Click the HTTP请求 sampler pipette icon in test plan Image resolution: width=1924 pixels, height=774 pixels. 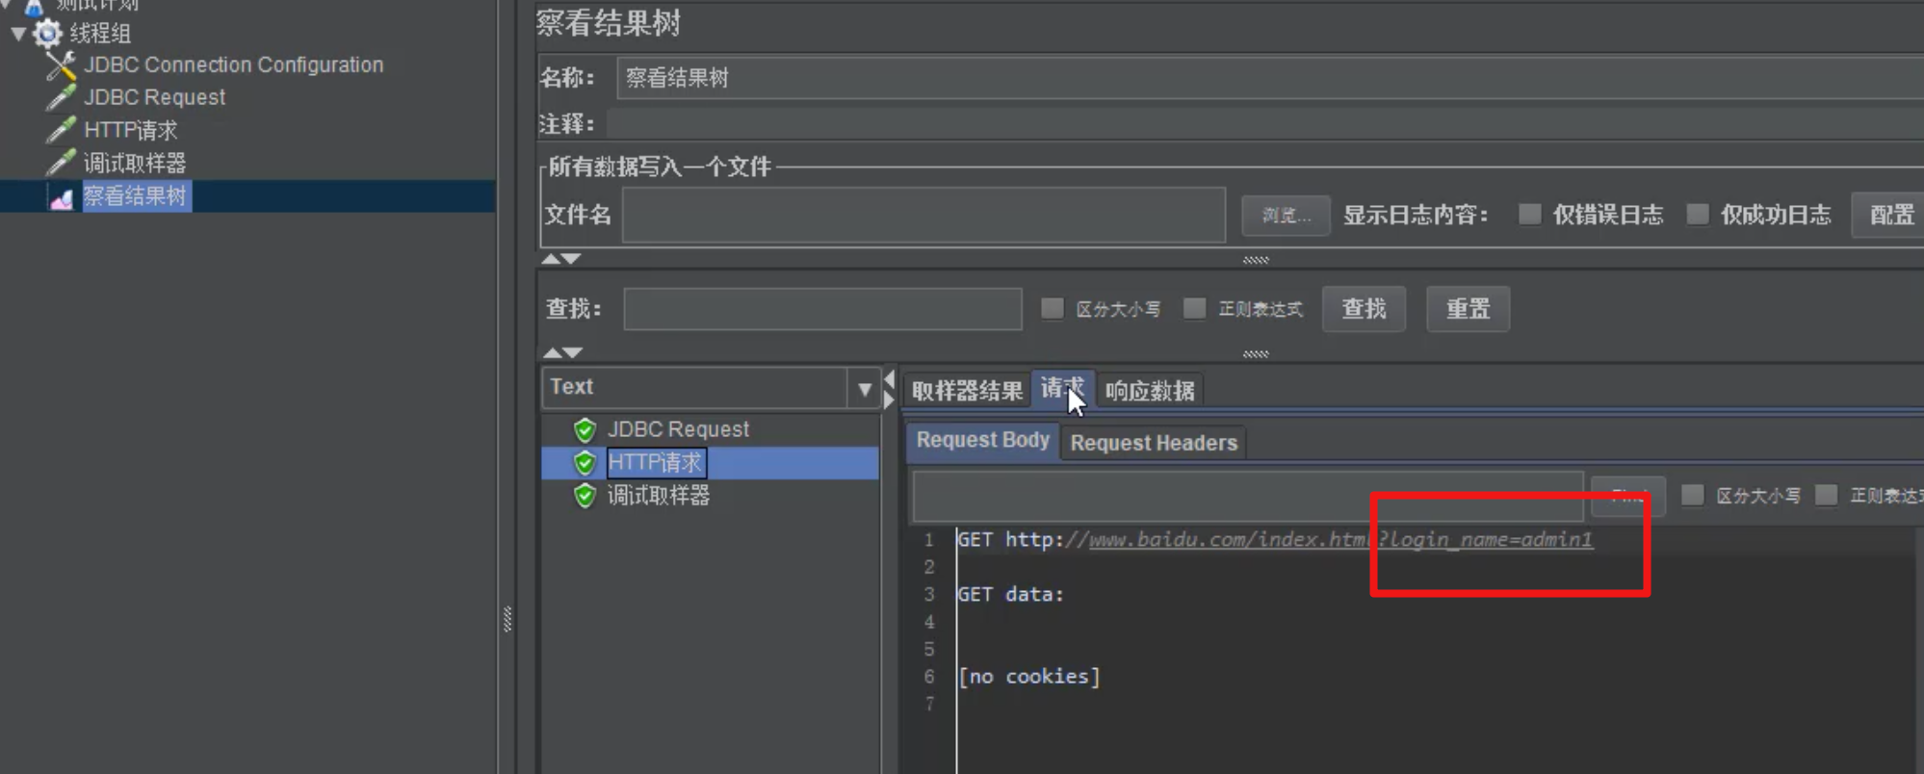point(61,130)
